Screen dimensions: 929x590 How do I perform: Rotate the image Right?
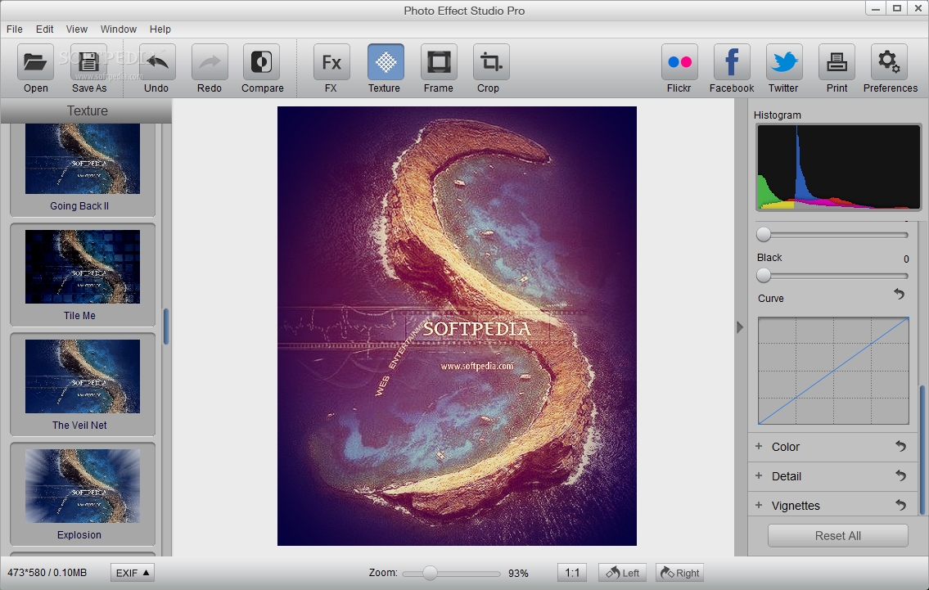pyautogui.click(x=680, y=573)
